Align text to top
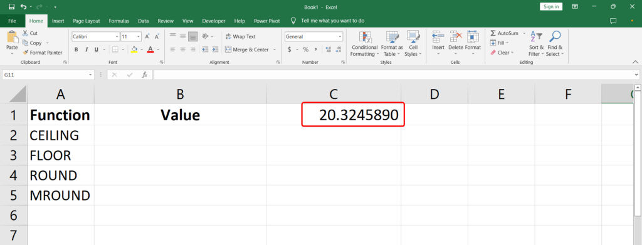 173,36
